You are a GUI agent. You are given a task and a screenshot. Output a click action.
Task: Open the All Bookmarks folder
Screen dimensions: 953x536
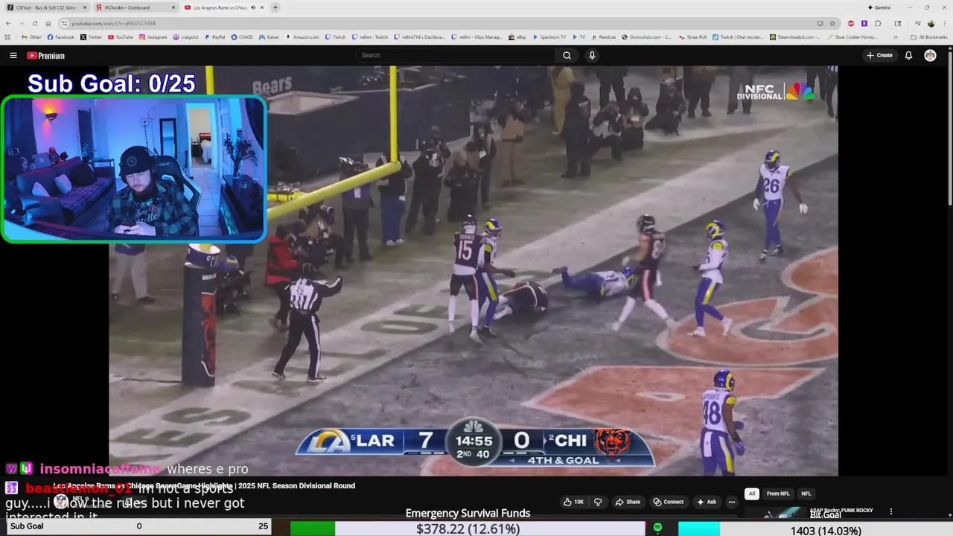pyautogui.click(x=928, y=36)
